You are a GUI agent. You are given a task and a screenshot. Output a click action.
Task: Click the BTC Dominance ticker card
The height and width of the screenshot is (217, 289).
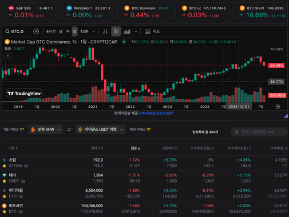[x=147, y=12]
